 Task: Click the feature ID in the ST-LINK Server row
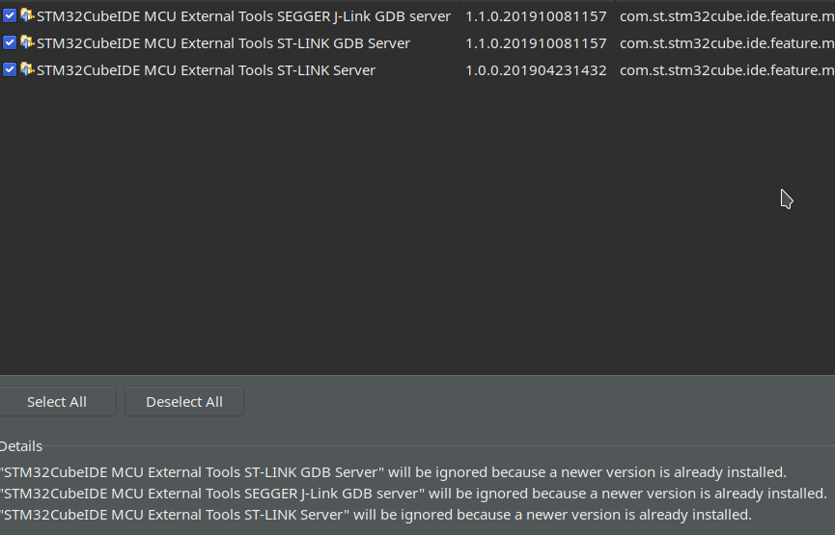(x=726, y=70)
